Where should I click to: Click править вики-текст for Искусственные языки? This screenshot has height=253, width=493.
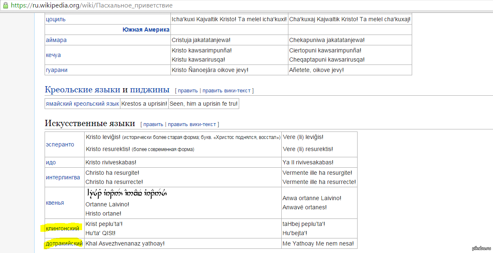(192, 124)
